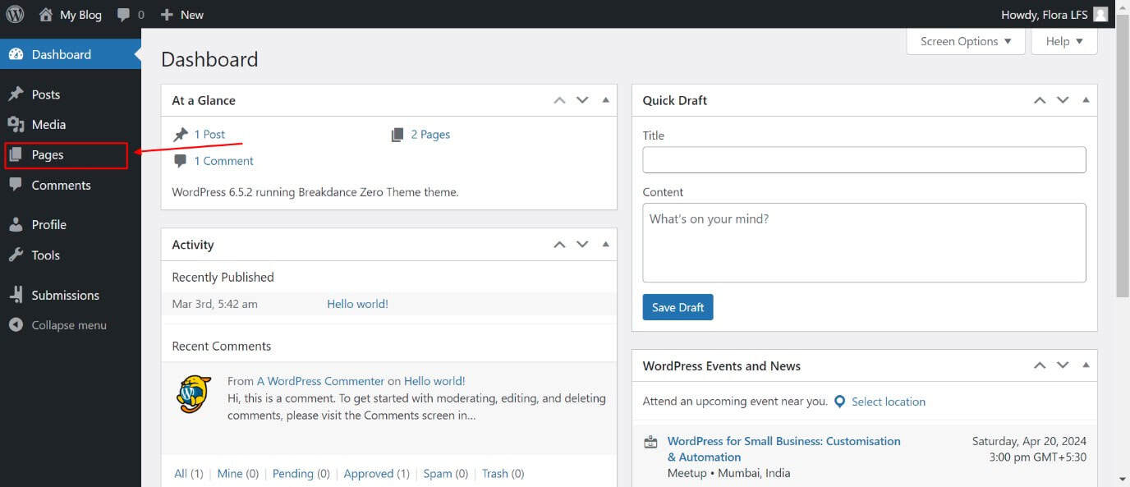
Task: Click the user avatar next to Howdy, Flora LFS
Action: pyautogui.click(x=1100, y=15)
